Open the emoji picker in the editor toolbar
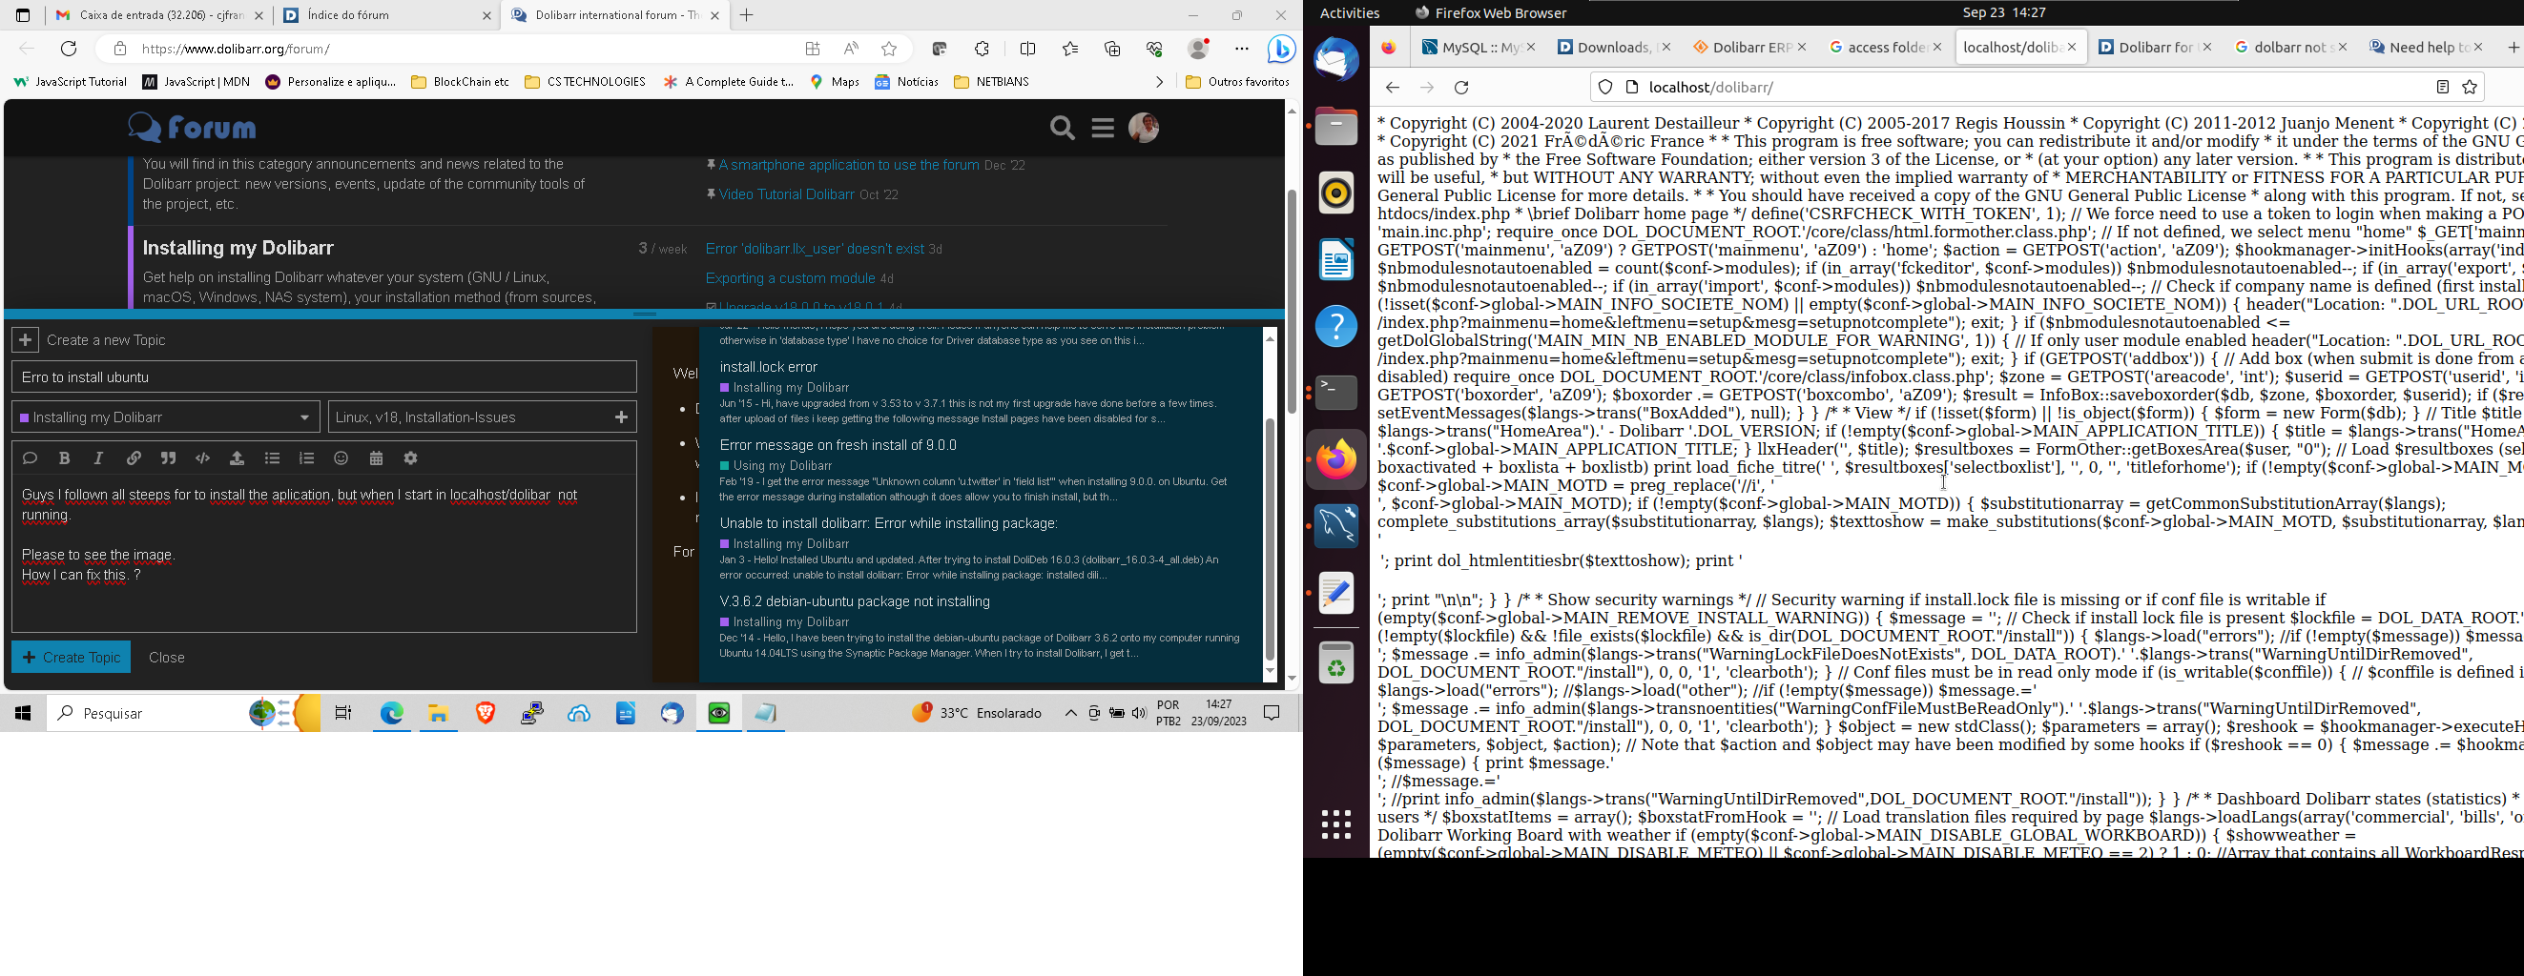The height and width of the screenshot is (976, 2524). coord(341,458)
